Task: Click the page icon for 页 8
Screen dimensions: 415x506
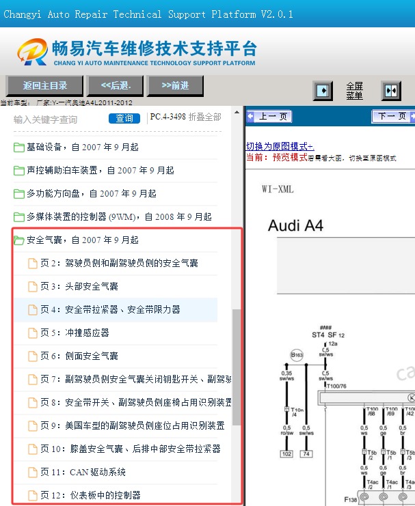Action: click(x=32, y=403)
